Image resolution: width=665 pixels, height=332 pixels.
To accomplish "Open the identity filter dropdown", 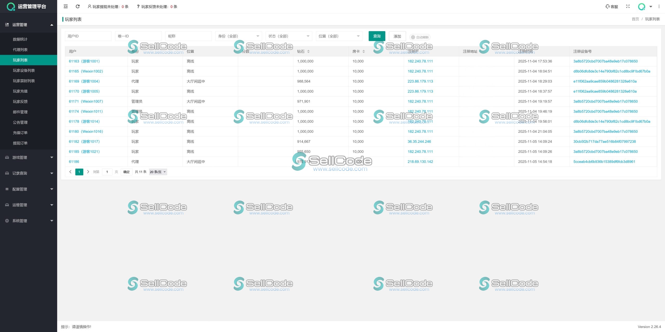I will tap(238, 36).
